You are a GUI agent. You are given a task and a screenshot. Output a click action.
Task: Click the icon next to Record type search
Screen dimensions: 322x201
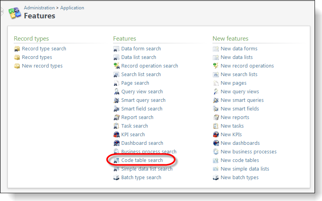(17, 49)
